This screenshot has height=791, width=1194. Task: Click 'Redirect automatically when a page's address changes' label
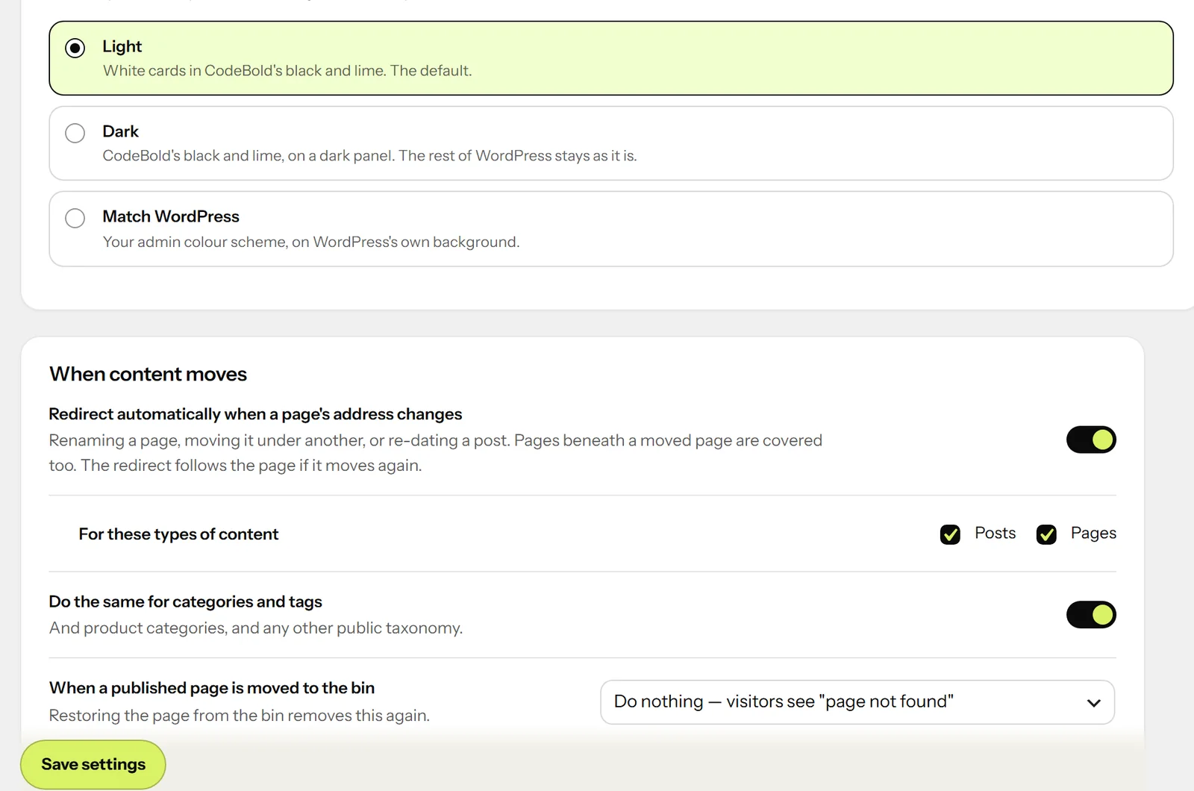(255, 414)
